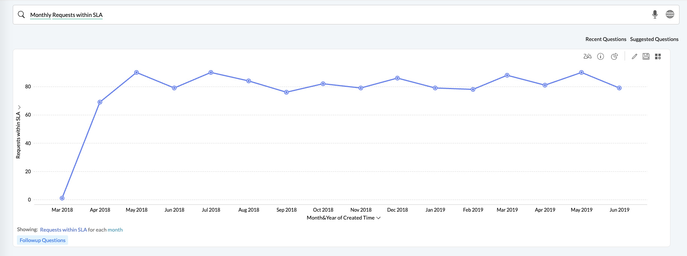The image size is (687, 256).
Task: Open Suggested Questions
Action: click(654, 39)
